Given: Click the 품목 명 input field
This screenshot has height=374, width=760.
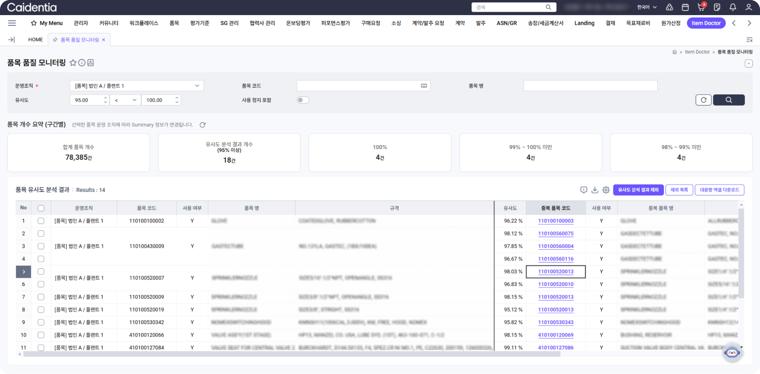Looking at the screenshot, I should tap(590, 86).
